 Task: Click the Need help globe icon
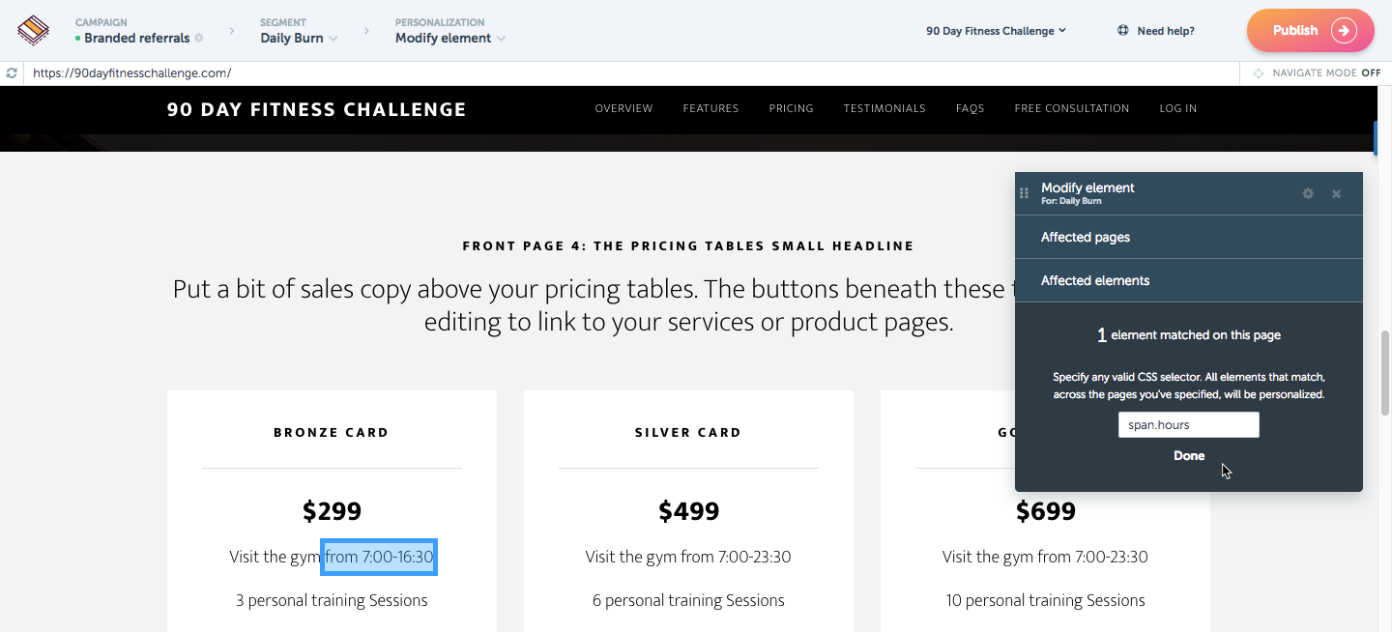pos(1123,31)
